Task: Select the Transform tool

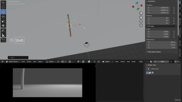Action: coord(3,25)
